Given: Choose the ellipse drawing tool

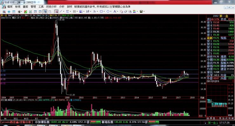Looking at the screenshot, I should click(x=108, y=11).
